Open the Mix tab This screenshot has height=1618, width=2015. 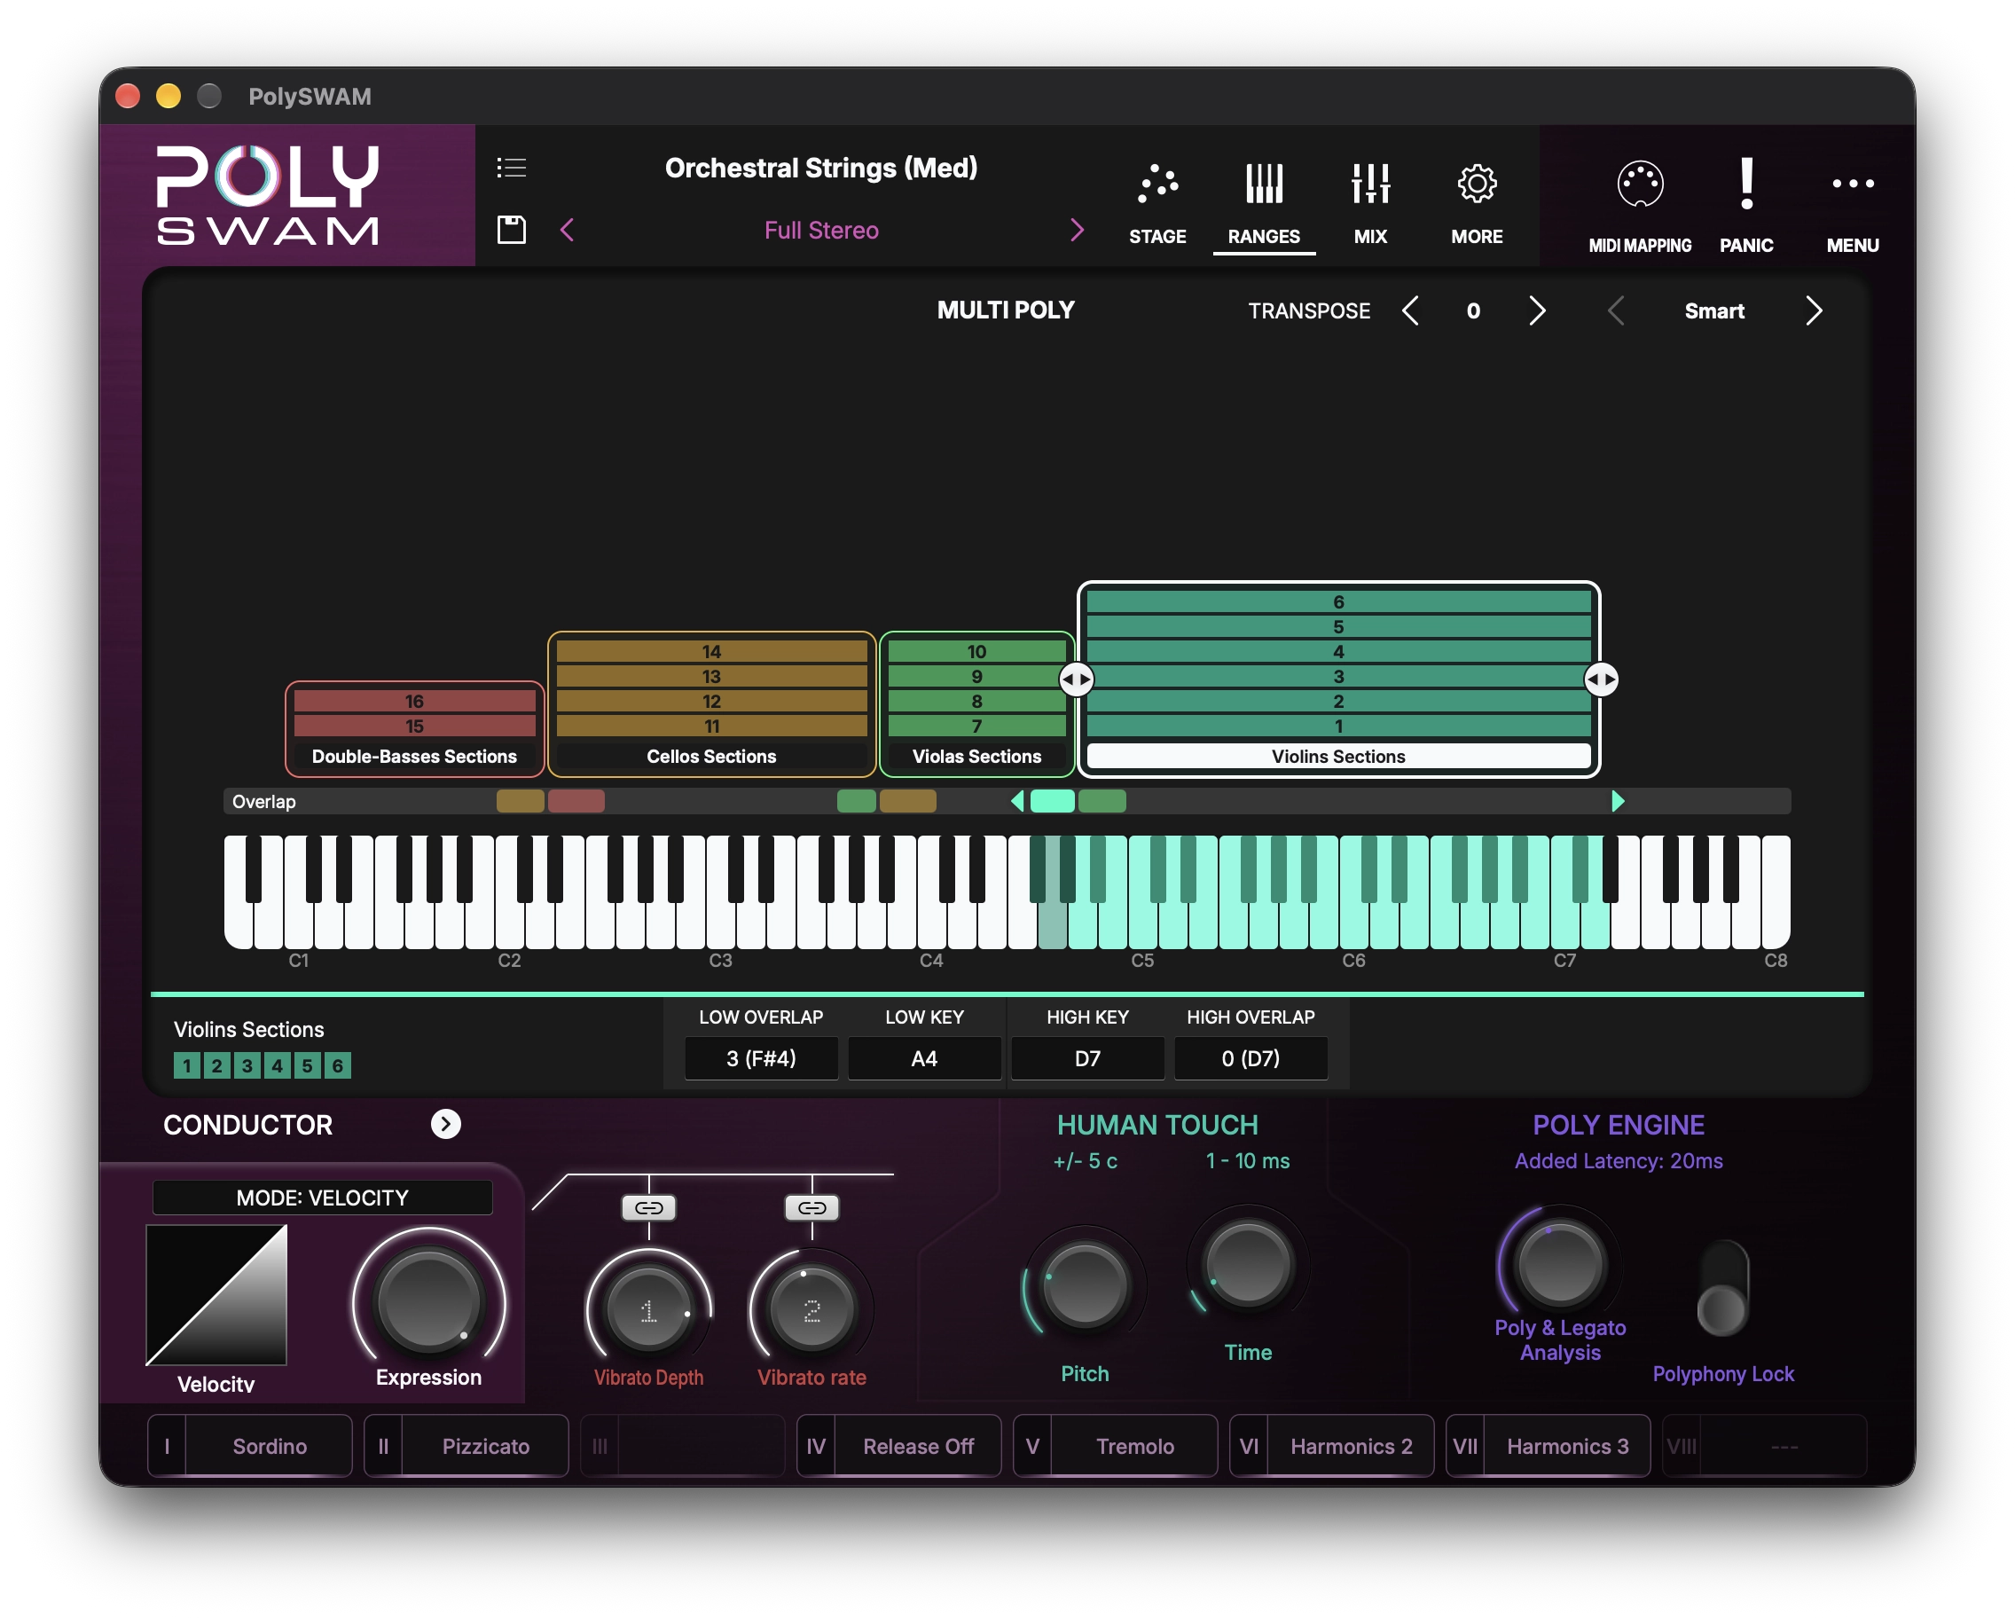(1369, 204)
